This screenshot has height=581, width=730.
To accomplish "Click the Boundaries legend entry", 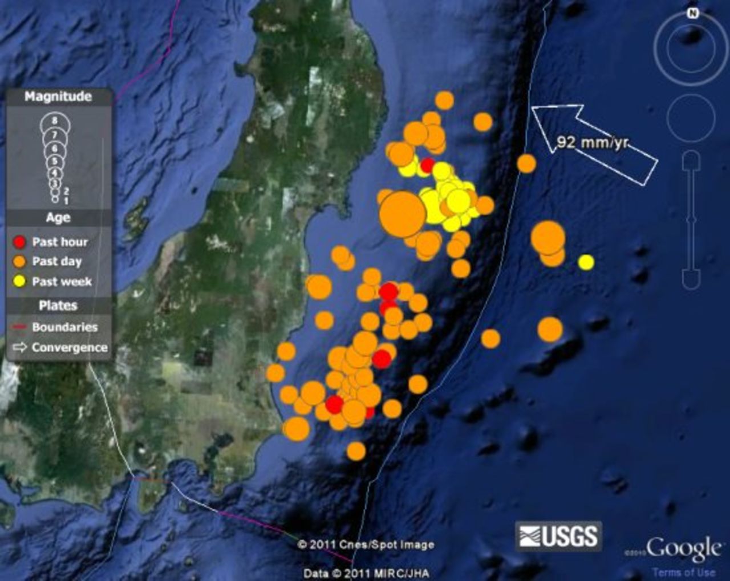I will coord(64,327).
